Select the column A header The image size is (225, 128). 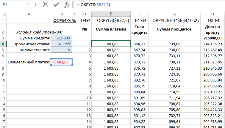(29, 14)
